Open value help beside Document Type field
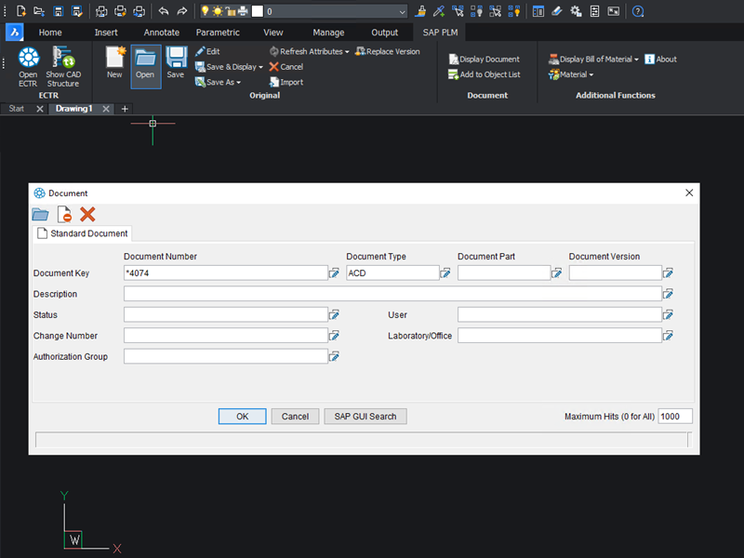 point(445,273)
